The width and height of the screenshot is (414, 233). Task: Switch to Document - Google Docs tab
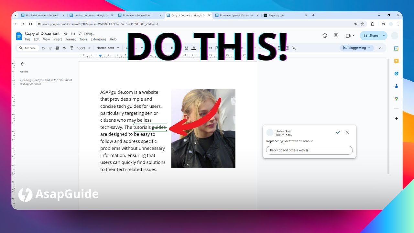point(140,15)
